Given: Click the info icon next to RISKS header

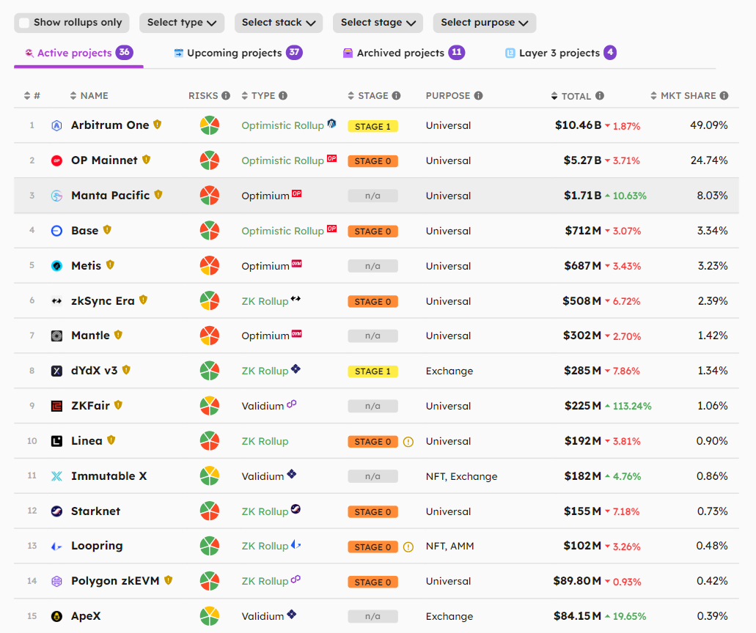Looking at the screenshot, I should tap(226, 96).
